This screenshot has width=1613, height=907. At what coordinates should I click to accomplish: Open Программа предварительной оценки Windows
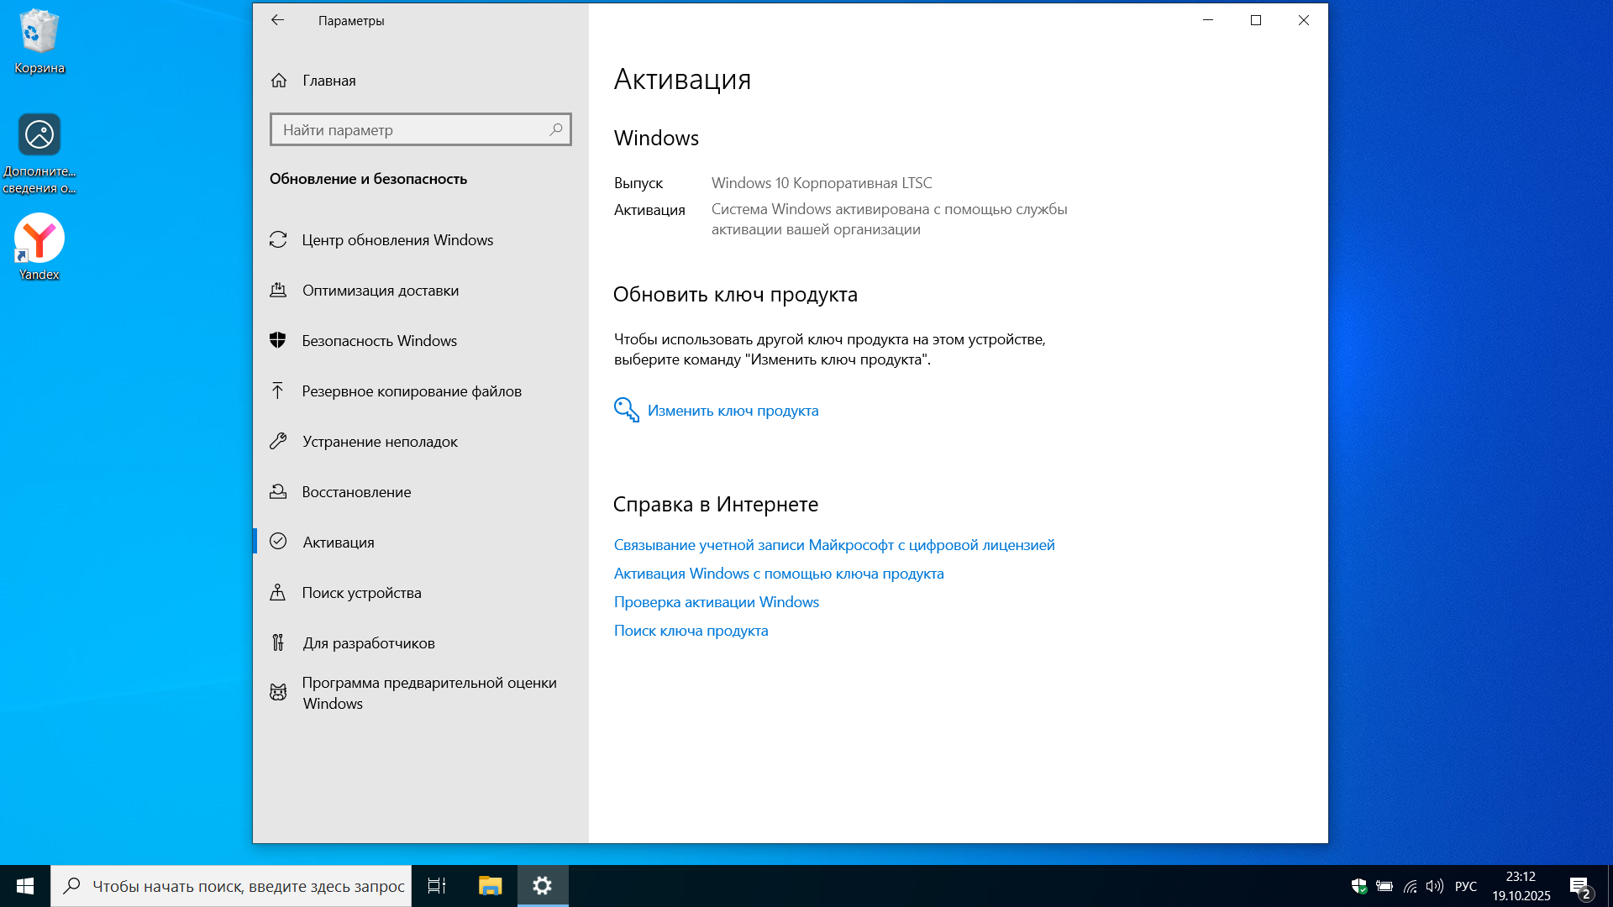click(x=428, y=693)
